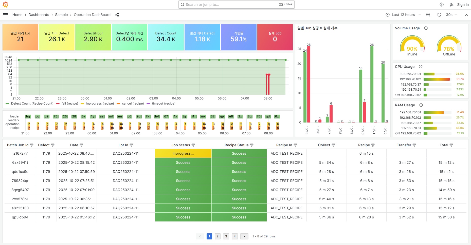Open the help question mark icon

[442, 5]
